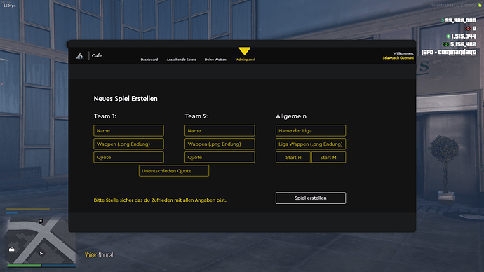Focus the Team 2 Quote field
Screen dimensions: 484x272
point(220,157)
